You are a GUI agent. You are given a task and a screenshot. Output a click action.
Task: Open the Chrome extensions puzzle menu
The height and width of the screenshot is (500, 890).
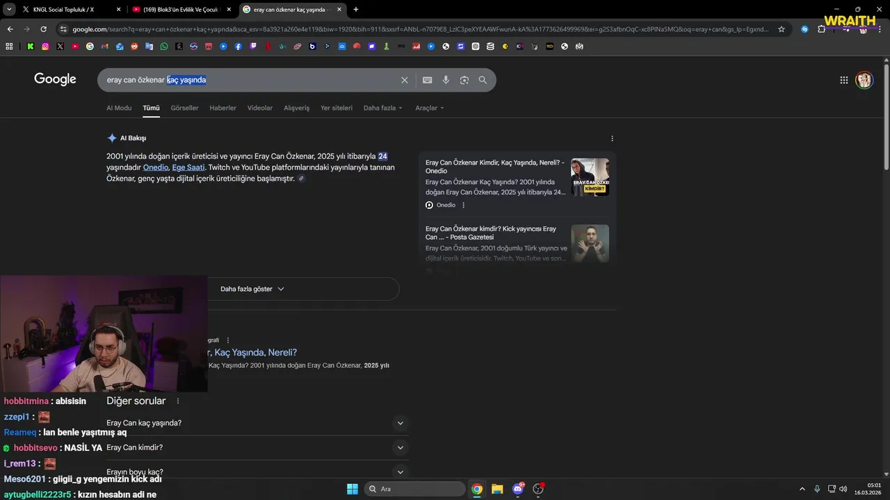click(x=821, y=29)
